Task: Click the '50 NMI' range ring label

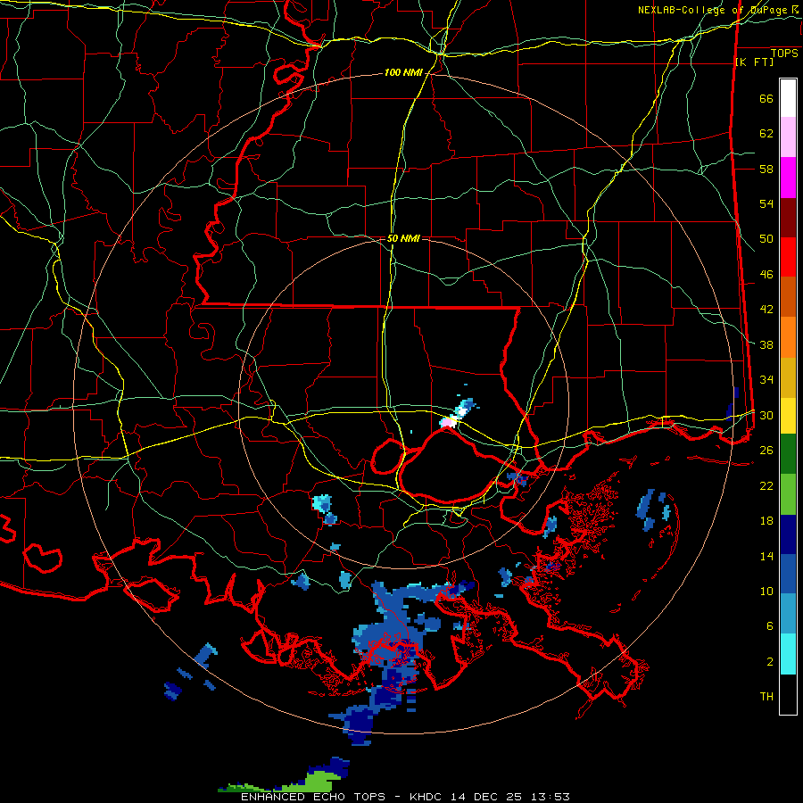Action: coord(403,238)
